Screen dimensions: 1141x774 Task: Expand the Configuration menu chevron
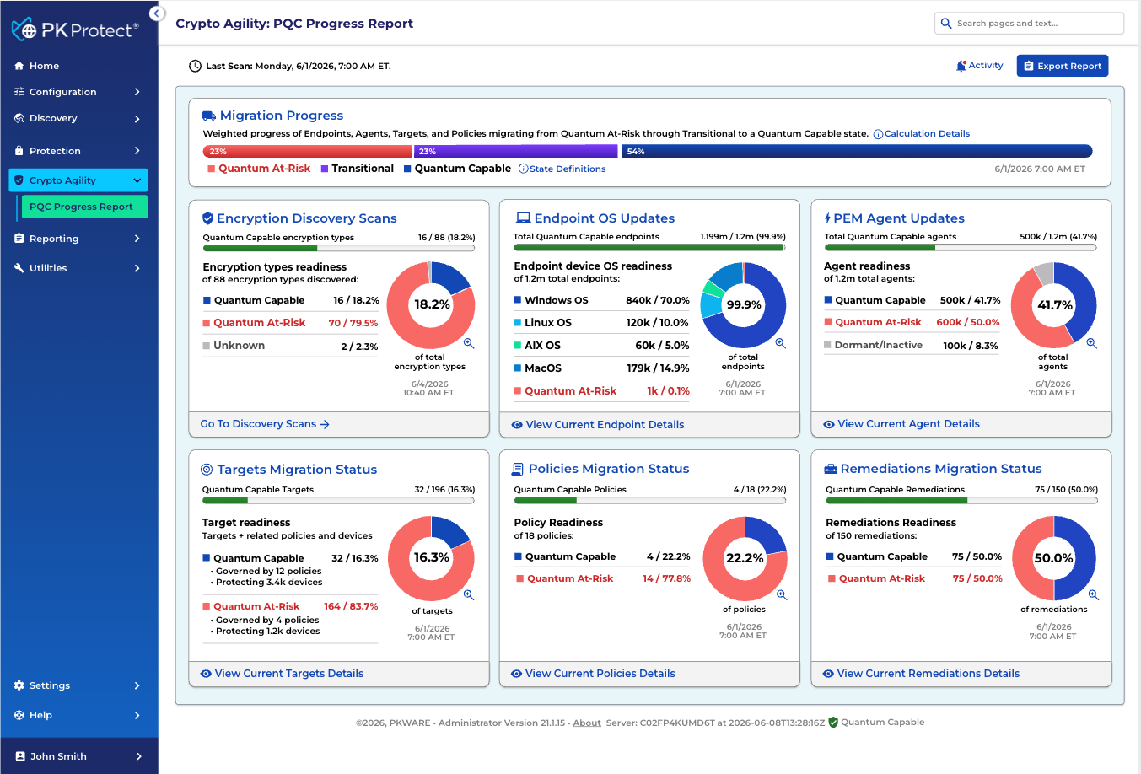137,92
